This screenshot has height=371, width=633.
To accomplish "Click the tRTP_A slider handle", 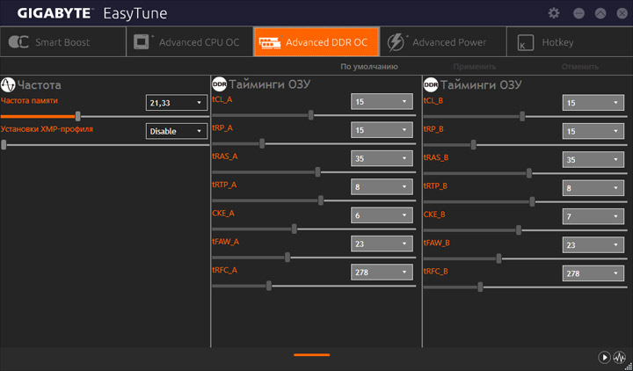I will [321, 200].
